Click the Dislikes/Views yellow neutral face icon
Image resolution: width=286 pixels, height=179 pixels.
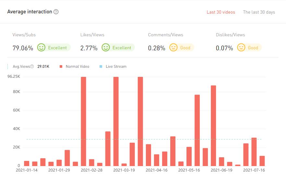coord(241,48)
